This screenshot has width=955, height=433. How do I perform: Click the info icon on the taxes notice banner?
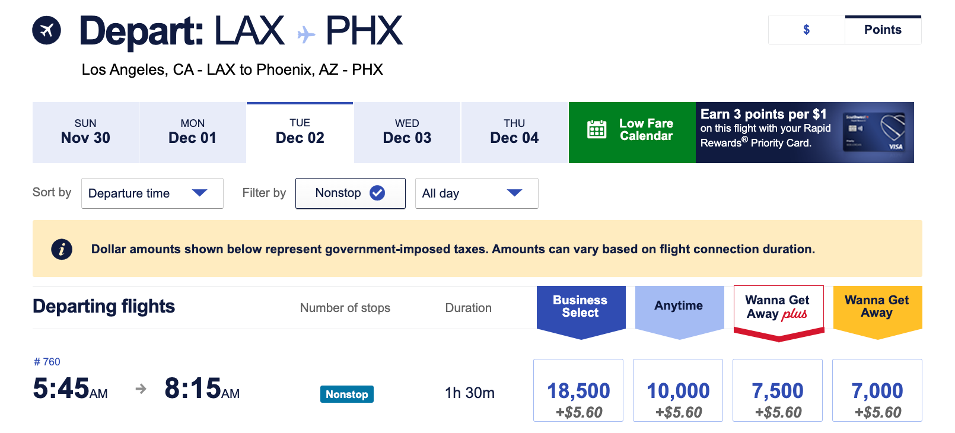click(x=61, y=249)
